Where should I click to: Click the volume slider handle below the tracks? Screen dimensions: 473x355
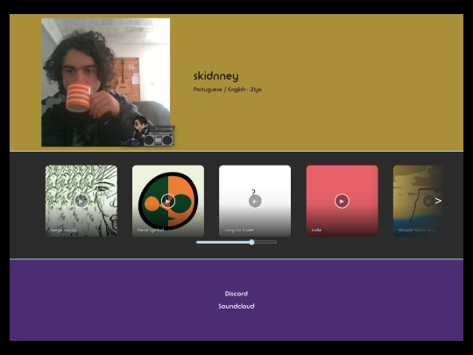point(251,242)
